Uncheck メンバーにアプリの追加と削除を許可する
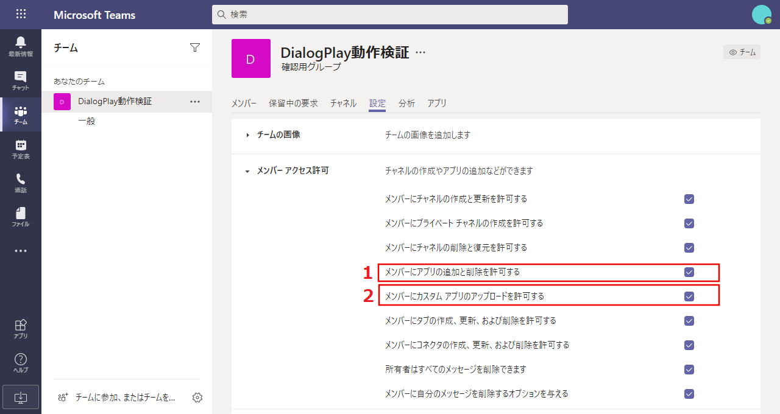780x414 pixels. click(x=689, y=272)
